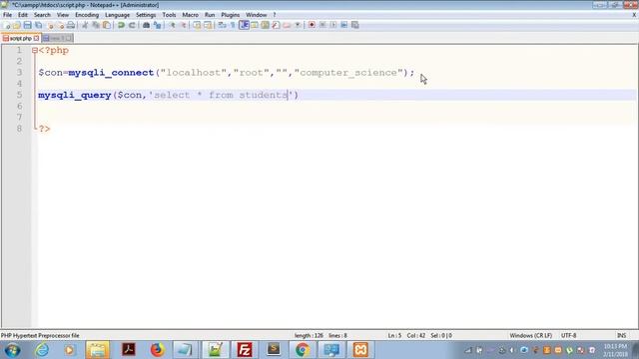Image resolution: width=639 pixels, height=359 pixels.
Task: Open the Window menu
Action: click(256, 15)
